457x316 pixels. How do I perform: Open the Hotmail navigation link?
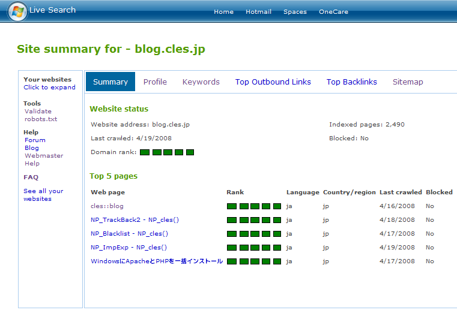[258, 12]
